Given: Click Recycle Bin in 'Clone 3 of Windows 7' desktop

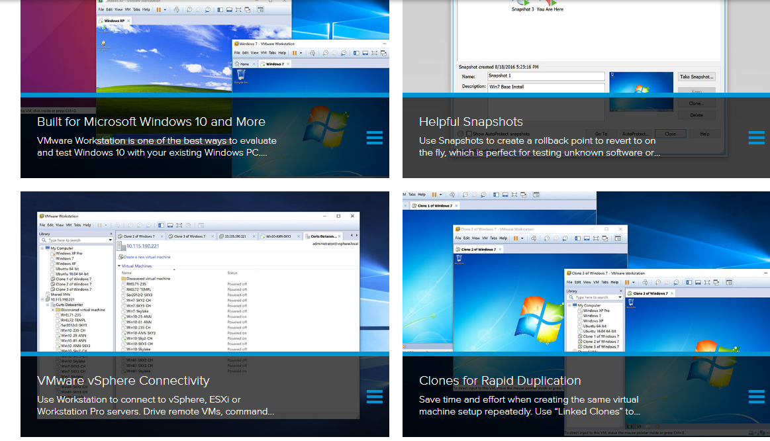Looking at the screenshot, I should (x=631, y=304).
